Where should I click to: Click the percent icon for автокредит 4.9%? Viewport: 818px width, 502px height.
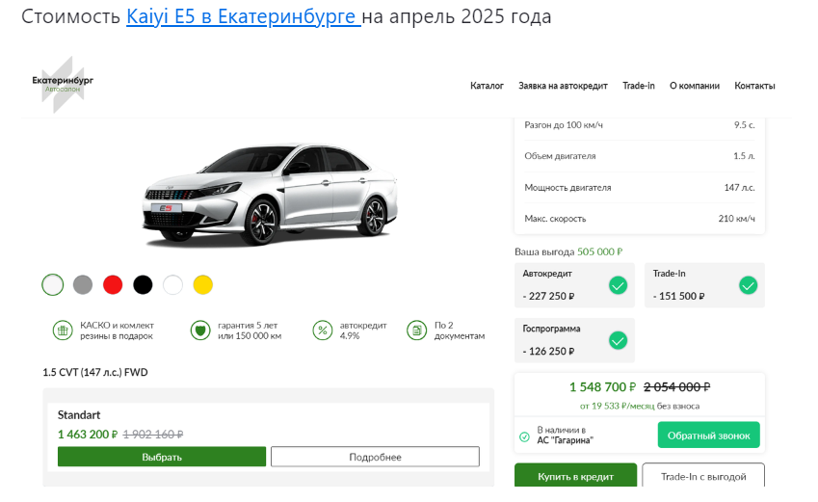(323, 330)
